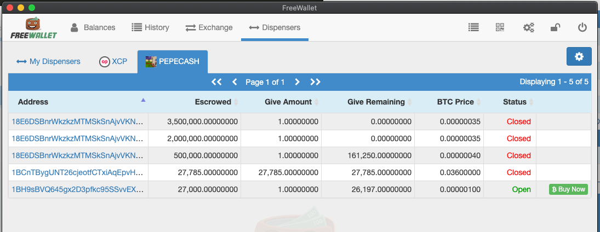Sort by BTC Price column
Screen dimensions: 600x232
tap(449, 102)
